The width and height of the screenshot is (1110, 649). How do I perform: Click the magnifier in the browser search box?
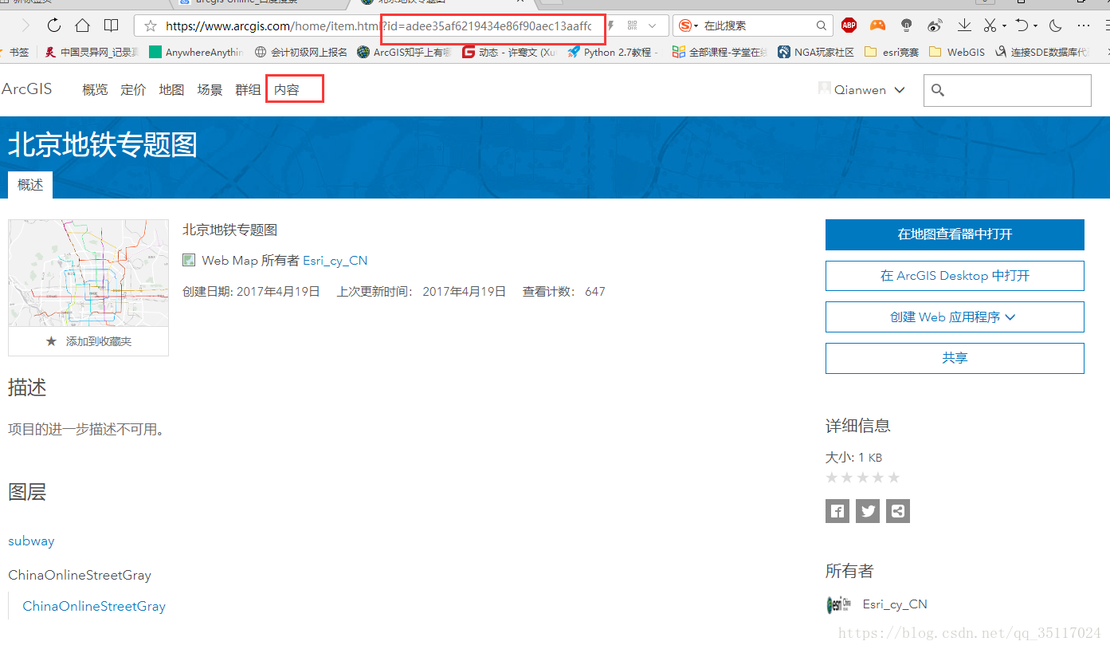pos(822,26)
